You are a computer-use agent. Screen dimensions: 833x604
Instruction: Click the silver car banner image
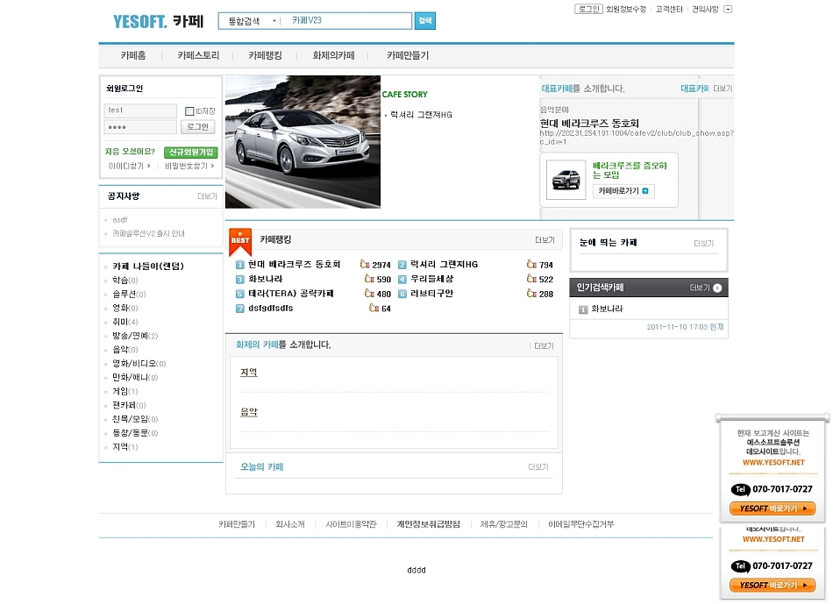point(303,142)
